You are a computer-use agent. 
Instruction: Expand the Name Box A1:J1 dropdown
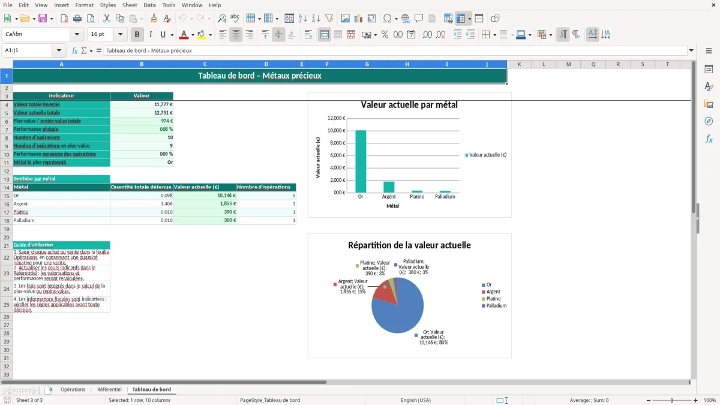(x=59, y=50)
